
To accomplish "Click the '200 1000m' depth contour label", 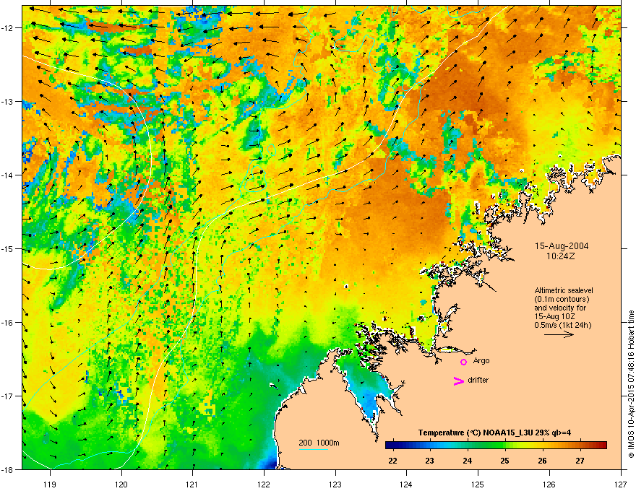I will (319, 443).
